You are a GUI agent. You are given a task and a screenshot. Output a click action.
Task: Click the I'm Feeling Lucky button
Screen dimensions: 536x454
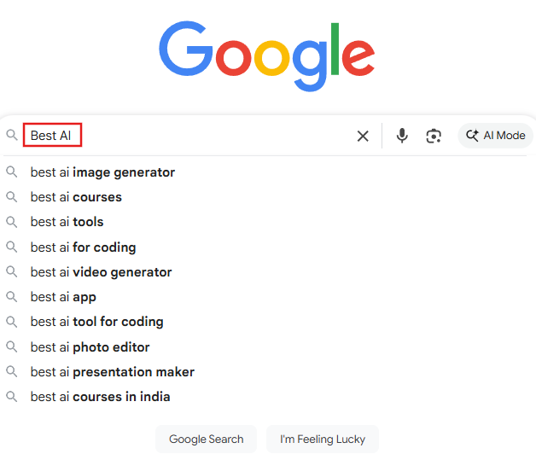[323, 439]
